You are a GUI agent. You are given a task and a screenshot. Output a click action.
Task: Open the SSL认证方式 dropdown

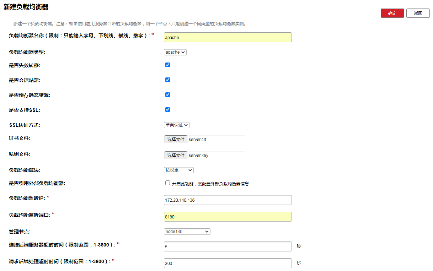point(177,125)
